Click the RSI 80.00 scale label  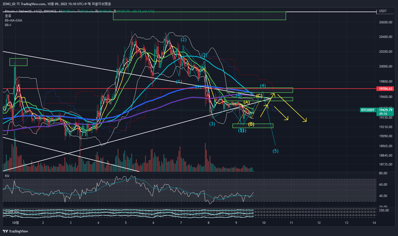(383, 173)
